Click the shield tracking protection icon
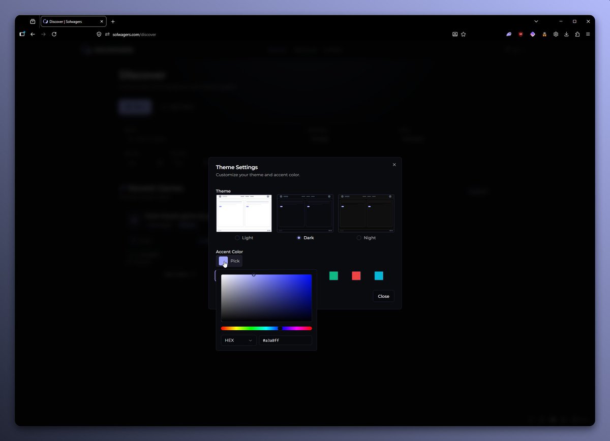 [99, 35]
